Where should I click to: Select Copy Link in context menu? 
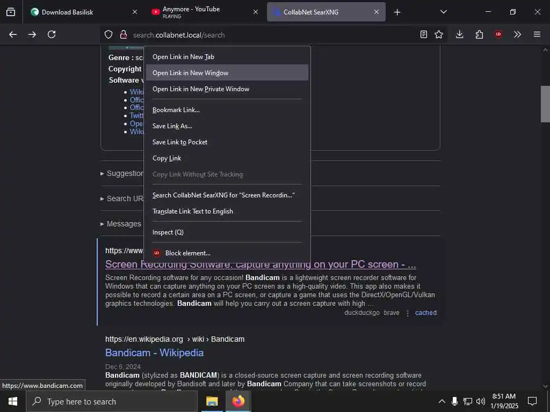point(227,158)
